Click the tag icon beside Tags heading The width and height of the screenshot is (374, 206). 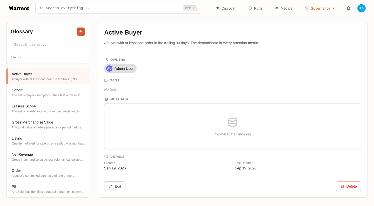click(x=106, y=80)
